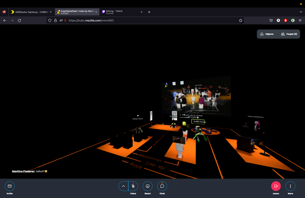305x198 pixels.
Task: Toggle the microphone permission indicator in address bar
Action: [x=65, y=20]
